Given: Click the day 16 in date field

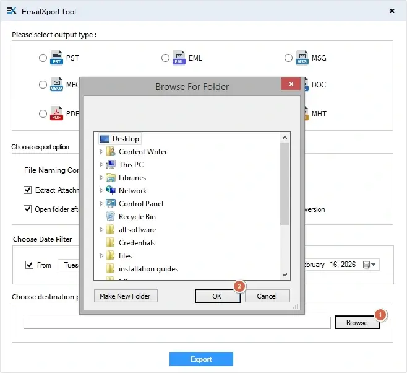Looking at the screenshot, I should [x=334, y=265].
